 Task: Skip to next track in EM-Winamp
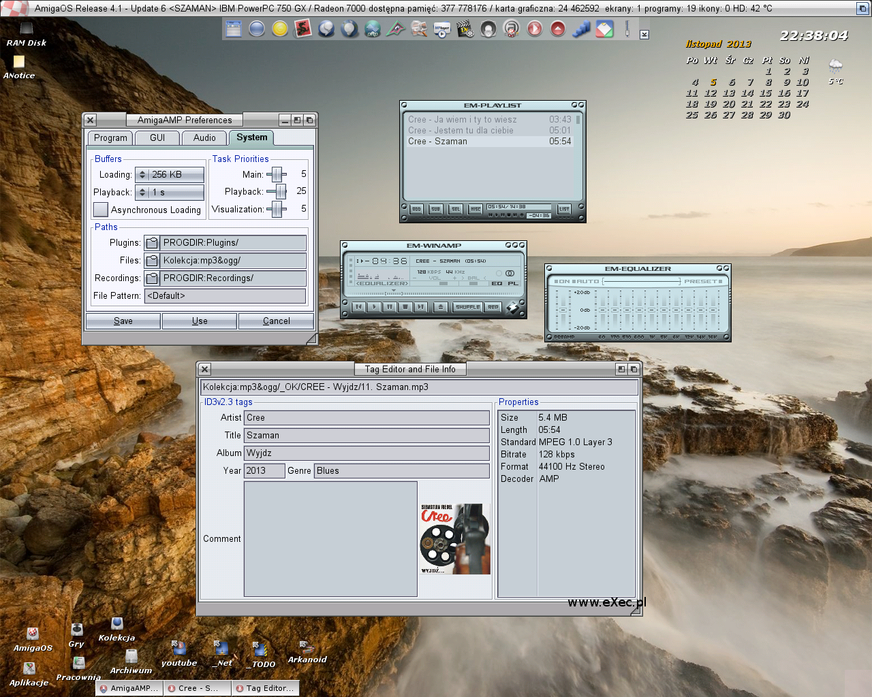421,307
